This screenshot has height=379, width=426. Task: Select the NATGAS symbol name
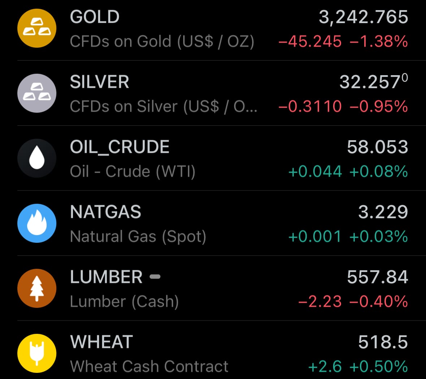(x=106, y=212)
